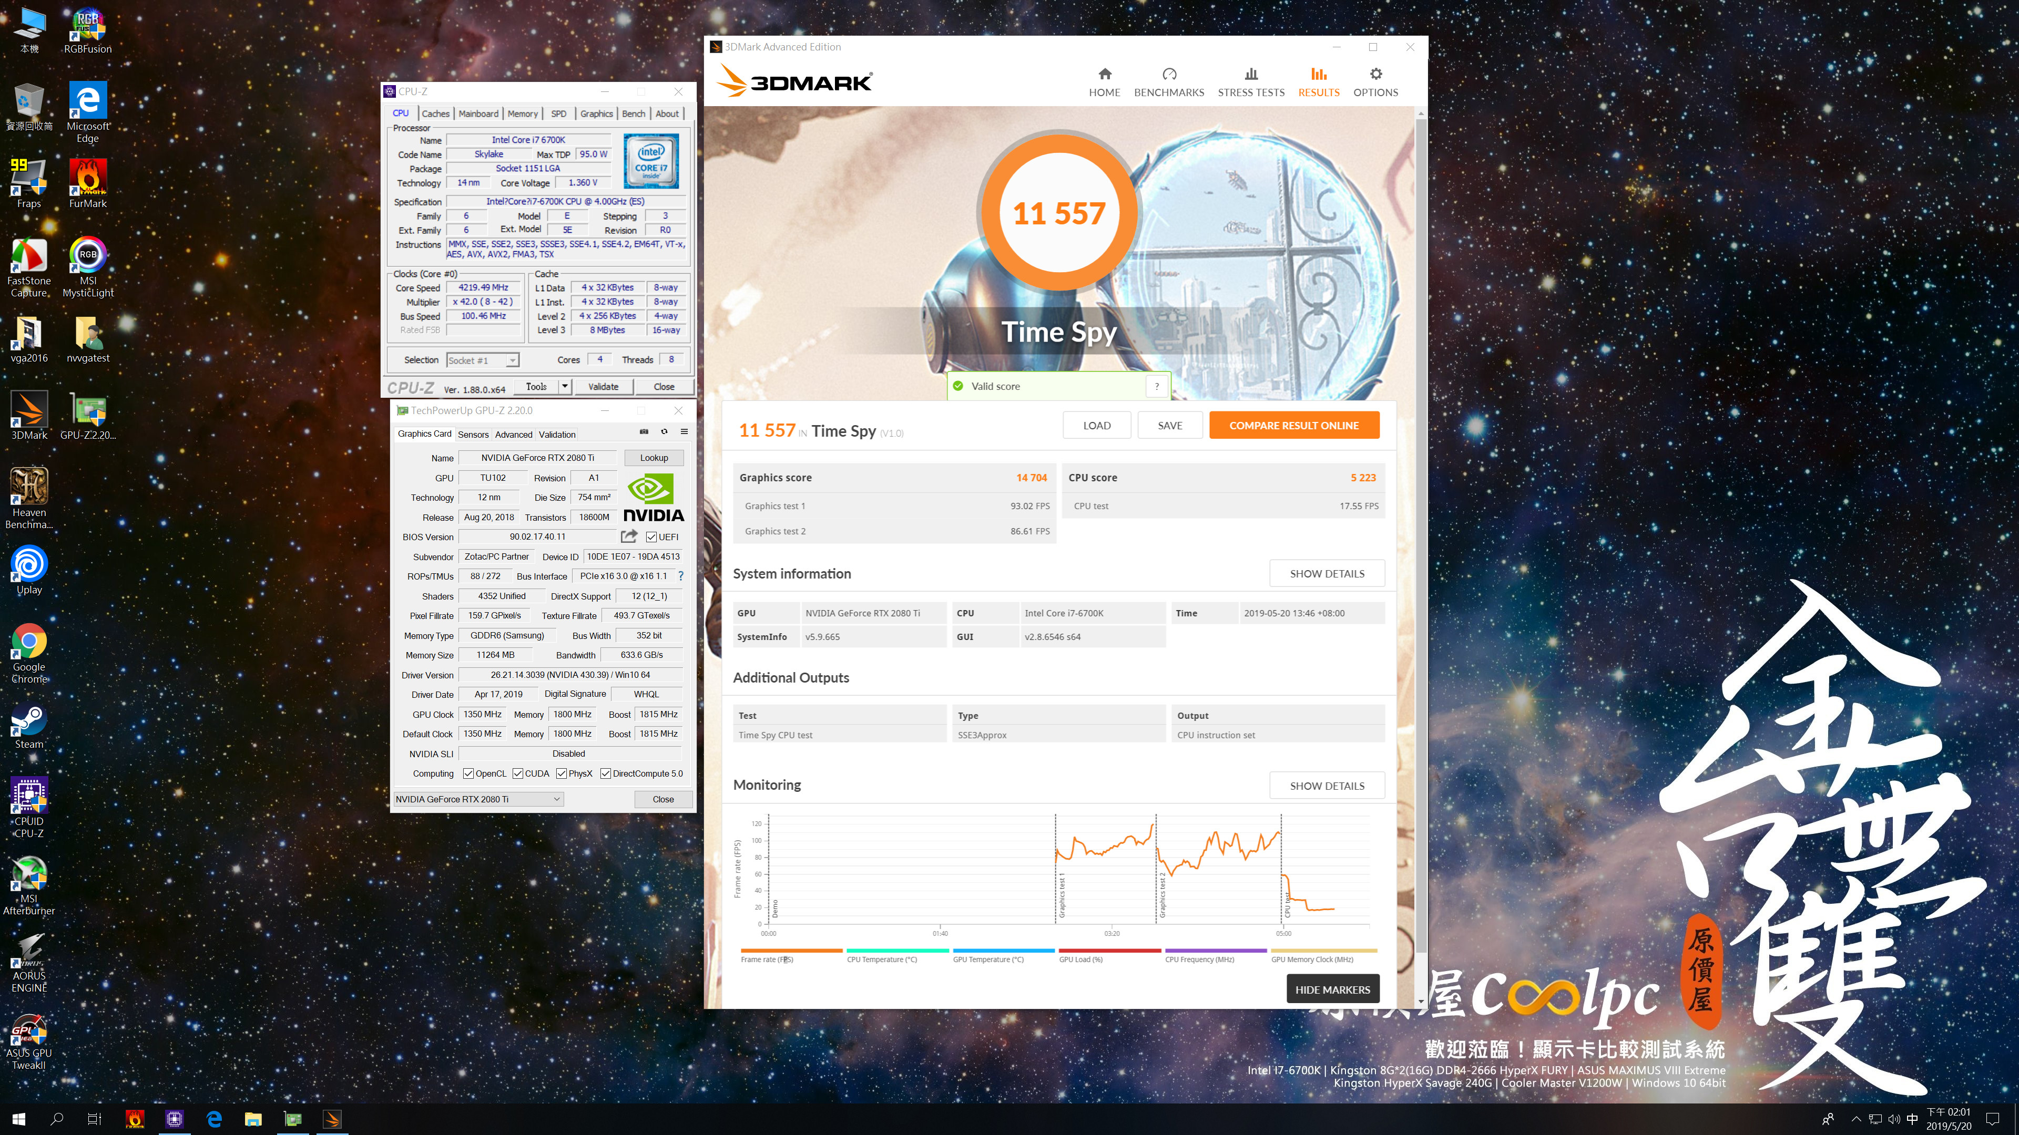Click the volume icon in system tray
Screen dimensions: 2019x1135
tap(1893, 1119)
